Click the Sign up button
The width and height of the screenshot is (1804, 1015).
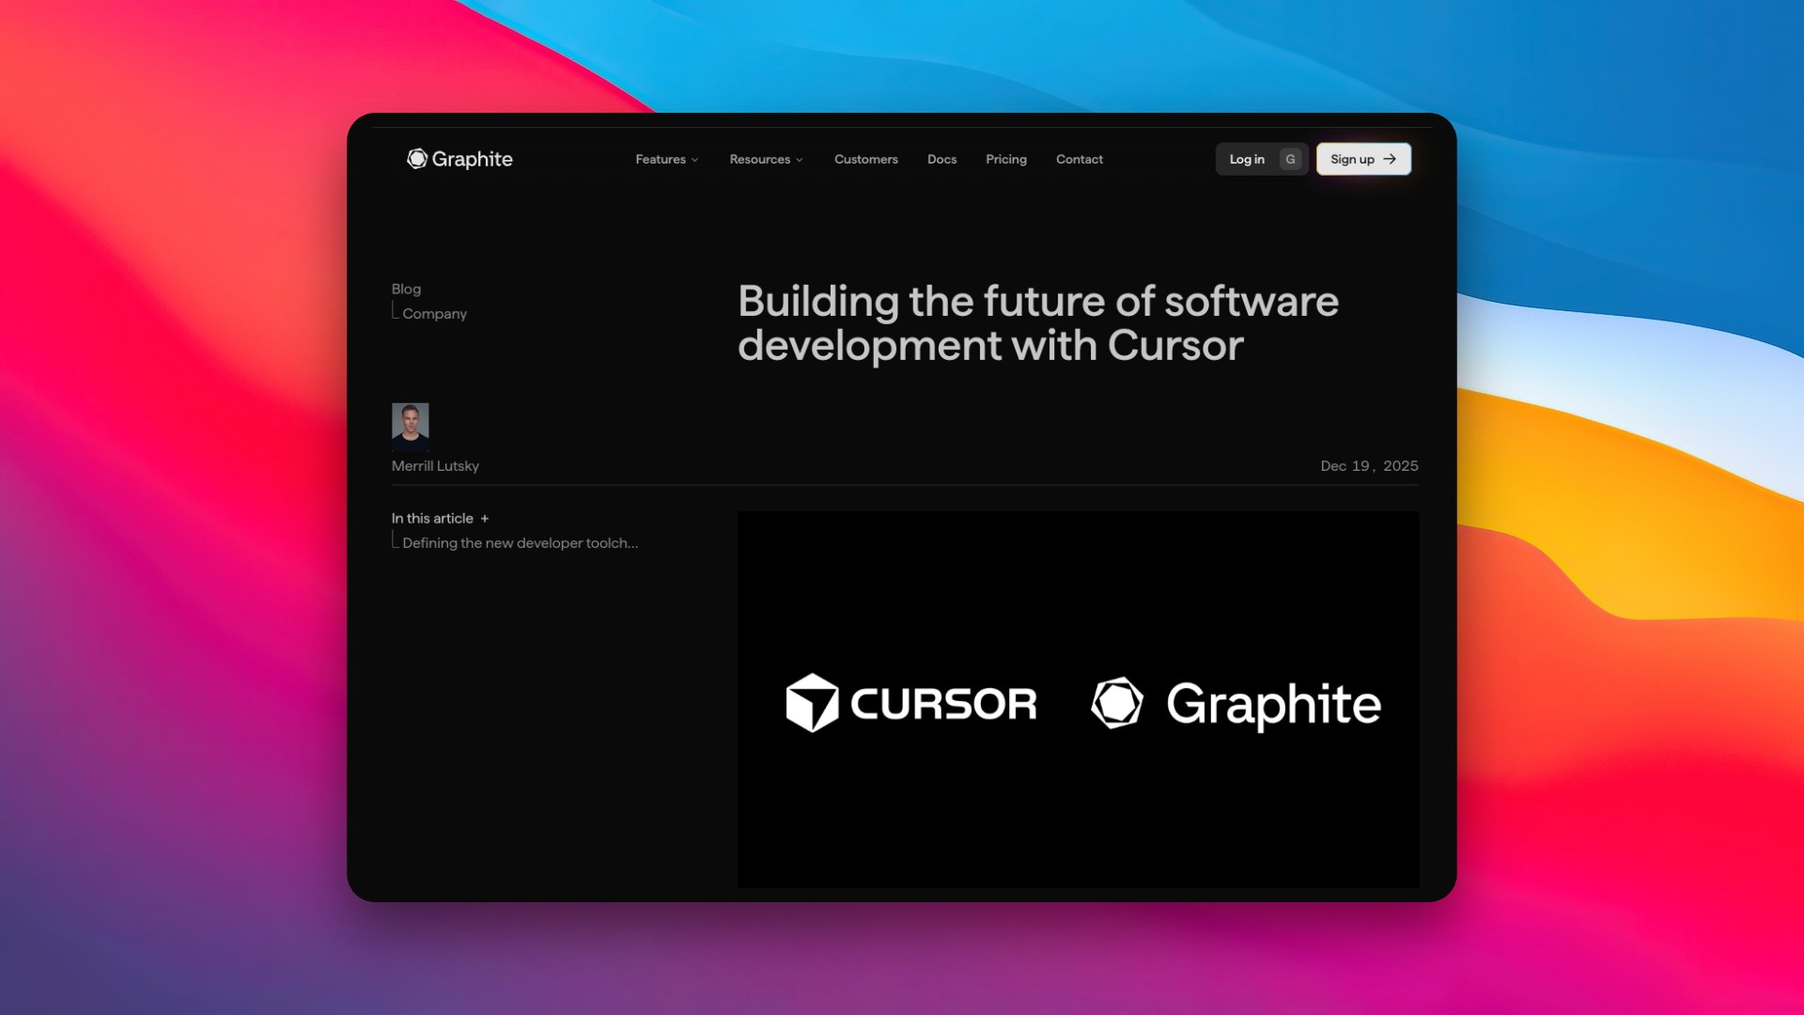[x=1363, y=159]
